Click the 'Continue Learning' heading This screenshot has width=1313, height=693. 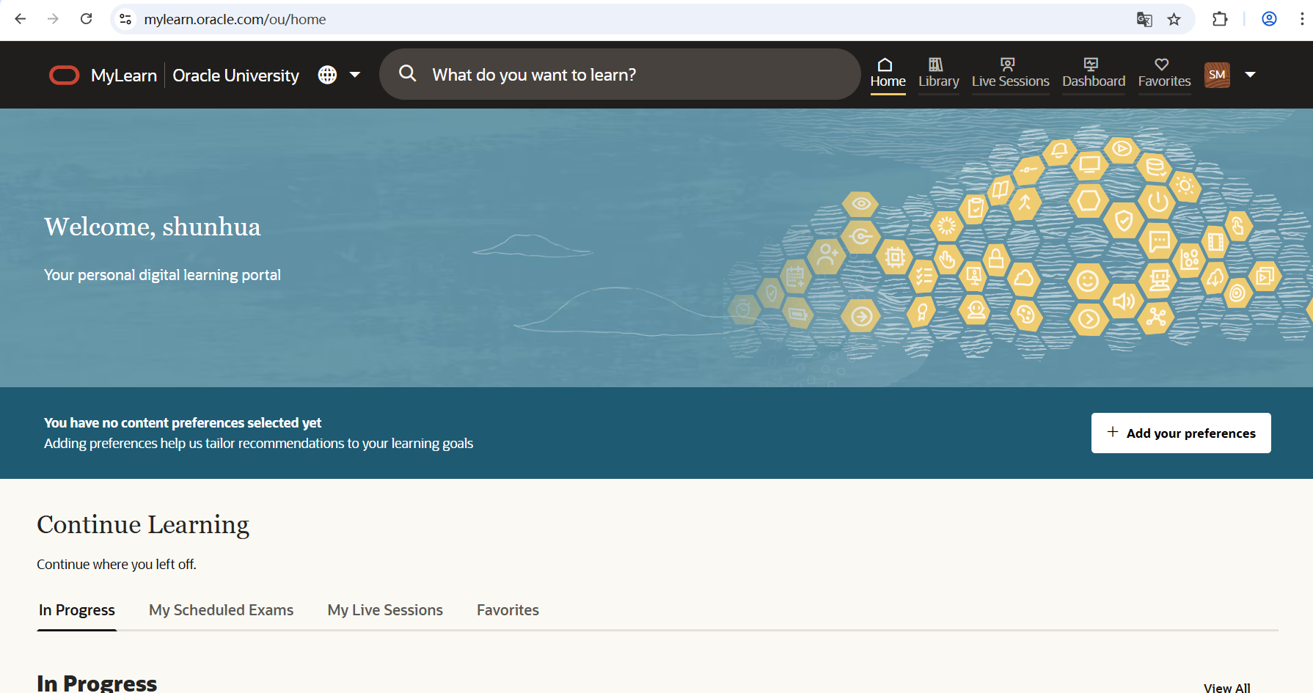(x=143, y=525)
